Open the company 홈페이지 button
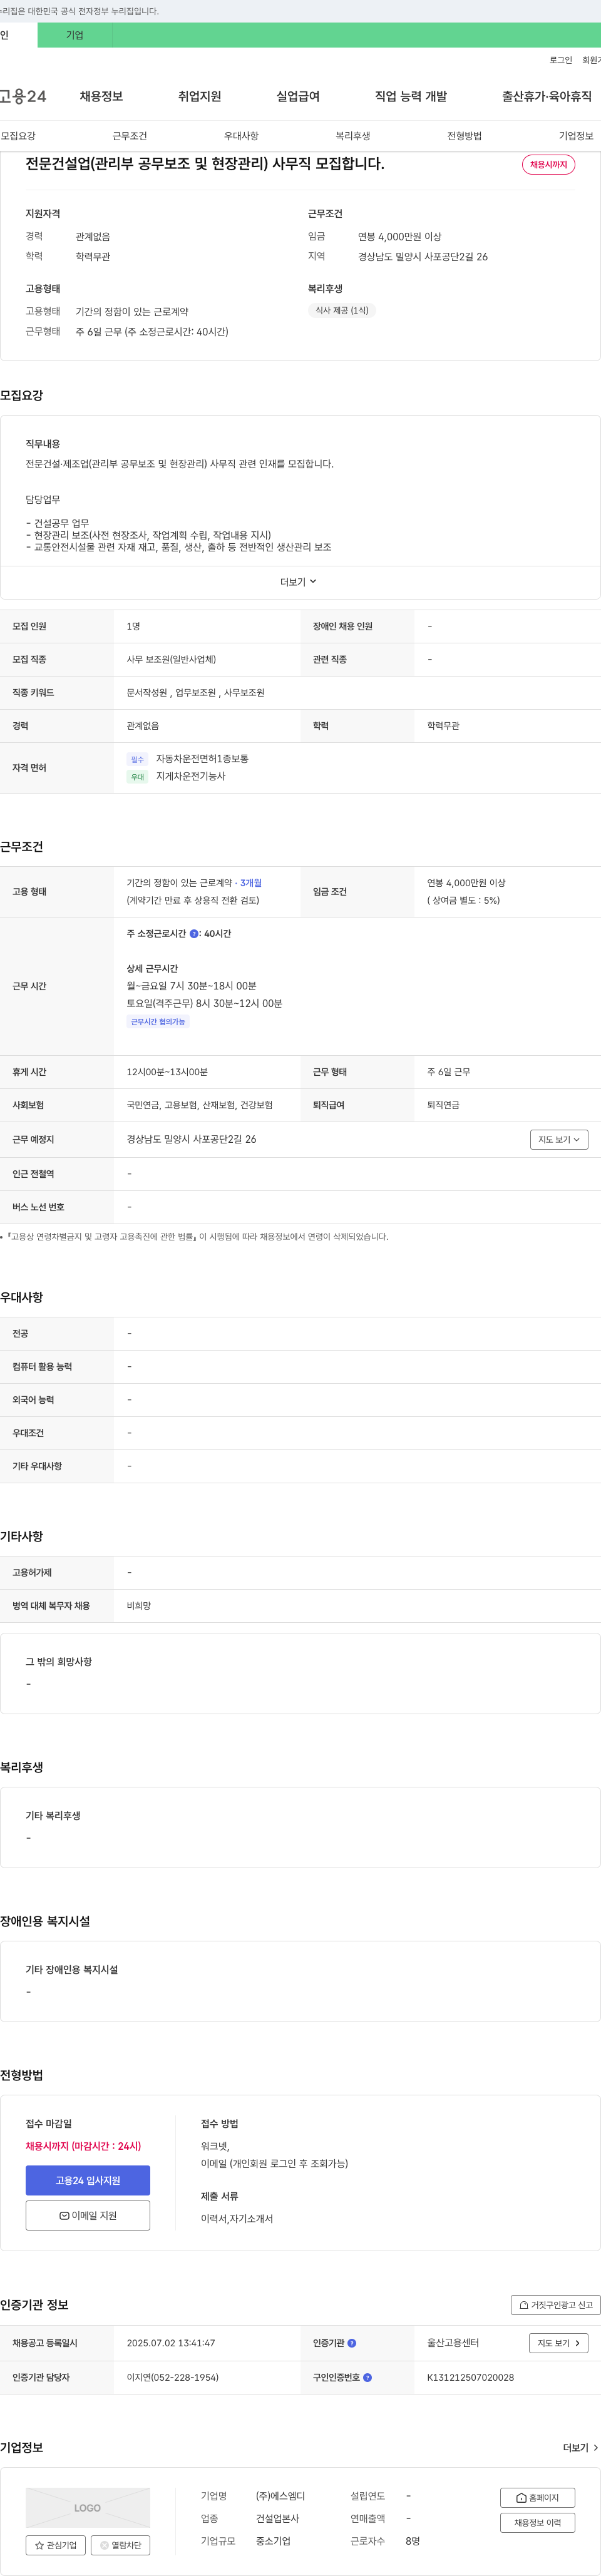The height and width of the screenshot is (2576, 601). (x=537, y=2497)
